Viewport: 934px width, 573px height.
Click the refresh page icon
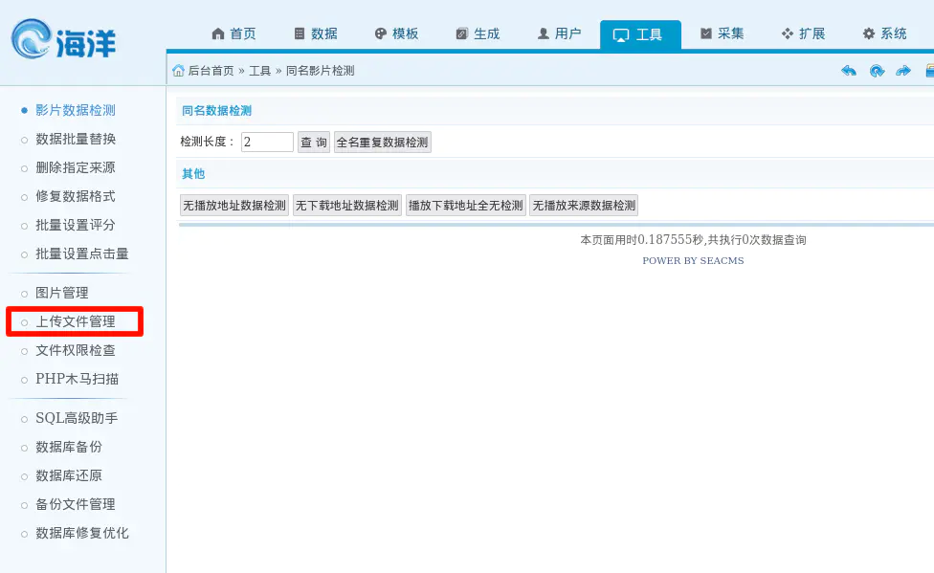[877, 71]
